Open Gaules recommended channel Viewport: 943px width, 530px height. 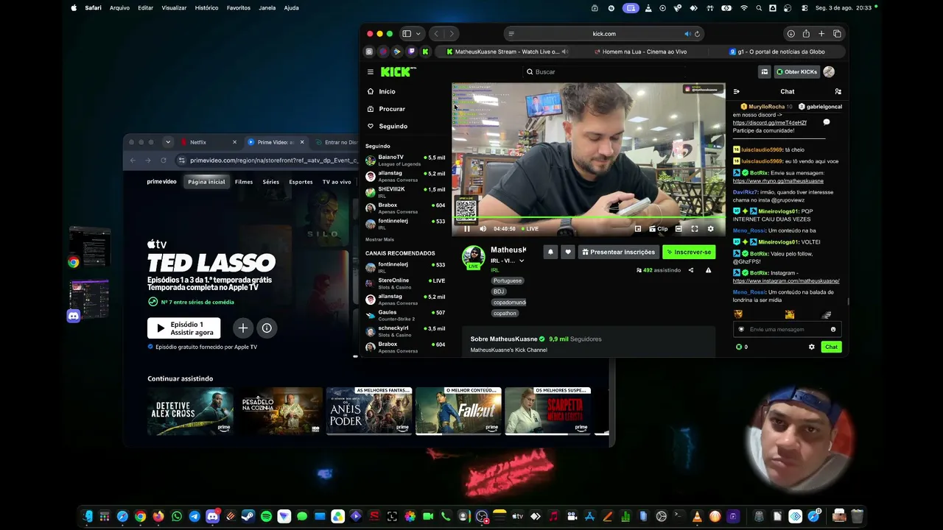tap(405, 315)
